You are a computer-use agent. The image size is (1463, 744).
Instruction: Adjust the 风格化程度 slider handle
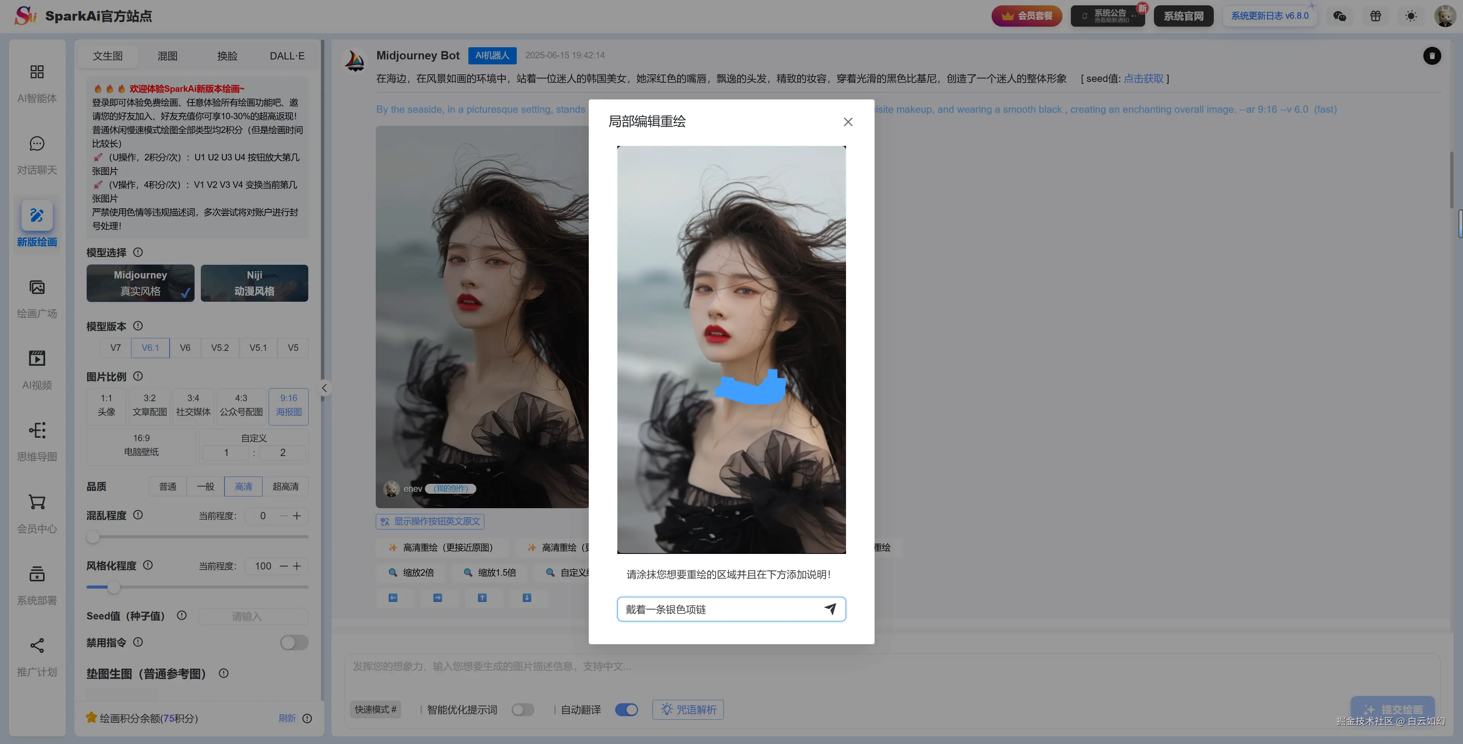pyautogui.click(x=114, y=587)
